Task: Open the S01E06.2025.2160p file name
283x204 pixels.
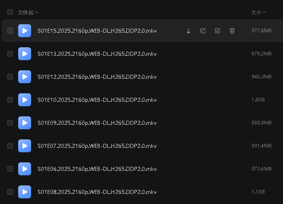Action: click(x=97, y=169)
